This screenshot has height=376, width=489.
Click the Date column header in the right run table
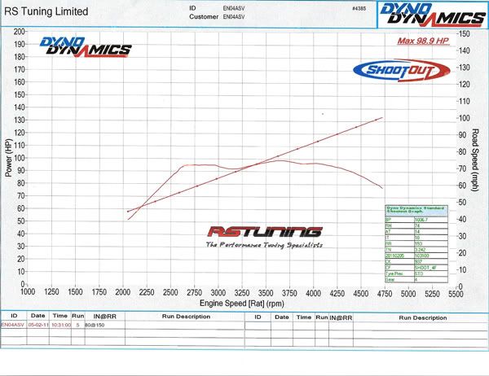point(282,317)
